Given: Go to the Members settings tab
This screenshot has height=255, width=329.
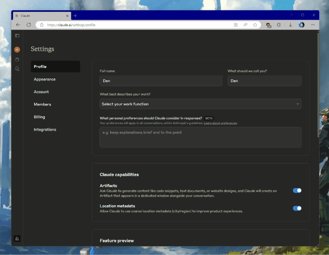Looking at the screenshot, I should tap(42, 104).
